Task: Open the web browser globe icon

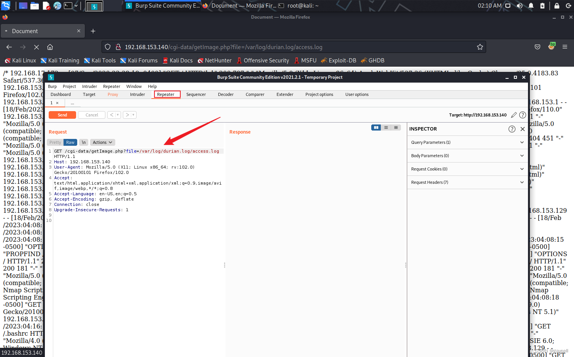Action: [x=57, y=6]
